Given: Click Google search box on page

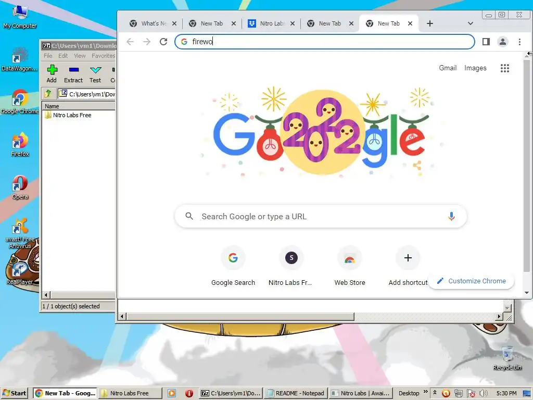Looking at the screenshot, I should [x=321, y=216].
